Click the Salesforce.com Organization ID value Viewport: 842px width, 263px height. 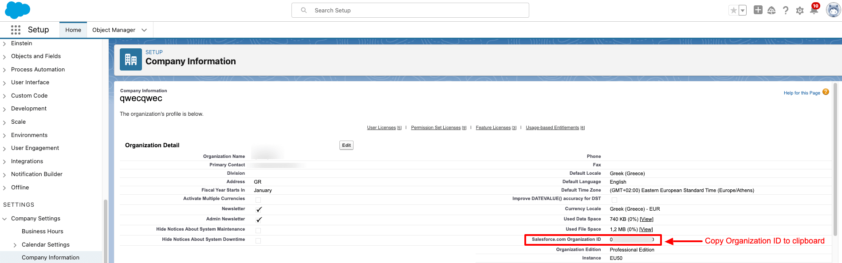click(632, 239)
